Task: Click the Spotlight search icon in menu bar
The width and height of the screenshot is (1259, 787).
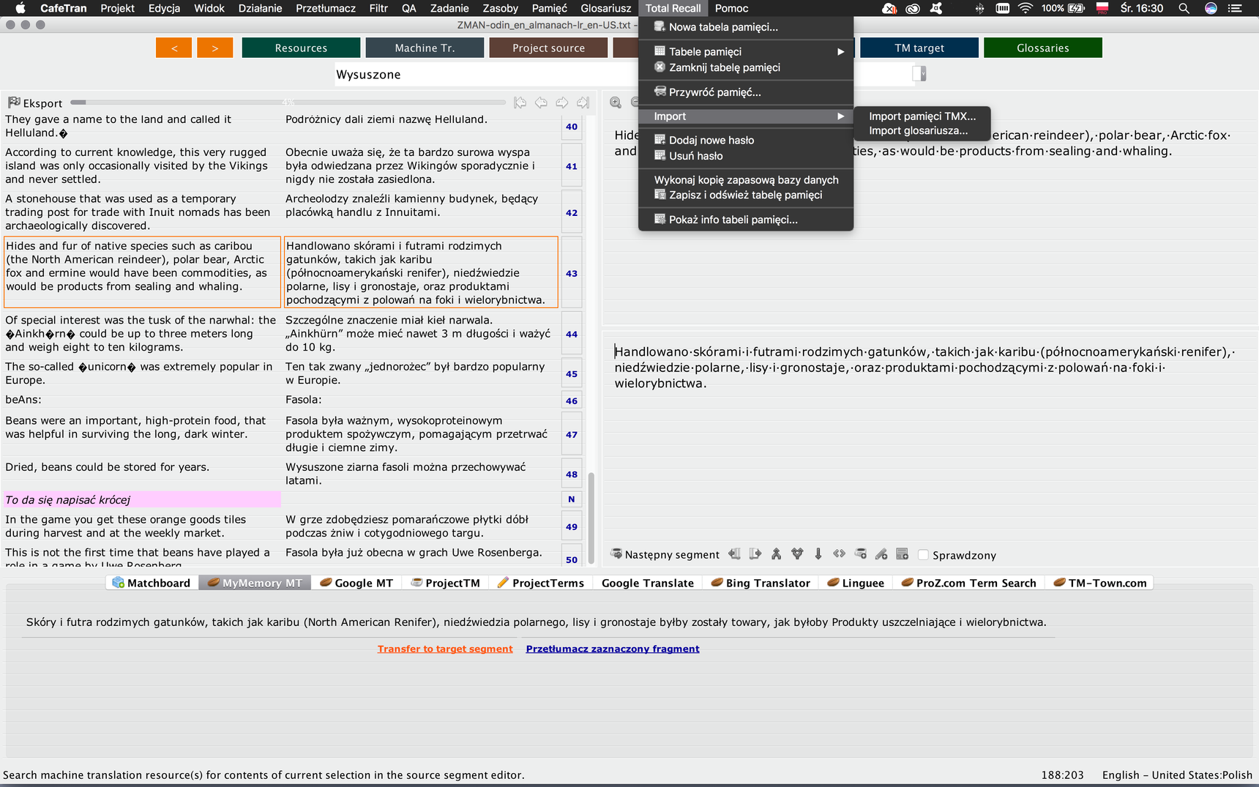Action: (1184, 8)
